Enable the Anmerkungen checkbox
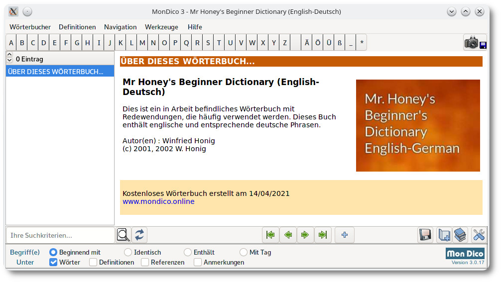The width and height of the screenshot is (501, 282). pyautogui.click(x=198, y=262)
